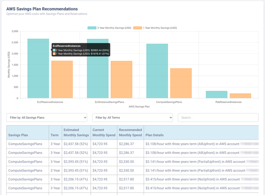This screenshot has height=195, width=265.
Task: Click the first $3.415/hour NoUpfront plan details cell
Action: (201, 179)
